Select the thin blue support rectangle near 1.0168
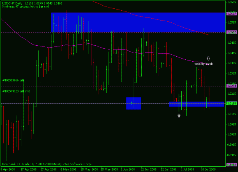Image resolution: width=238 pixels, height=172 pixels. coord(196,104)
